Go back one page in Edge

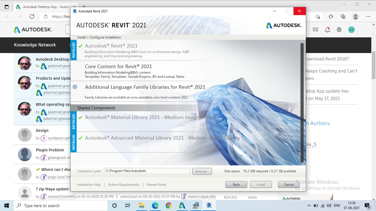click(8, 16)
